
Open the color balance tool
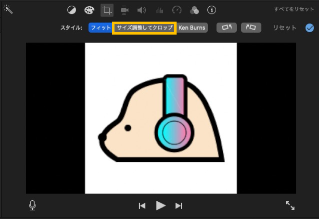tap(72, 10)
